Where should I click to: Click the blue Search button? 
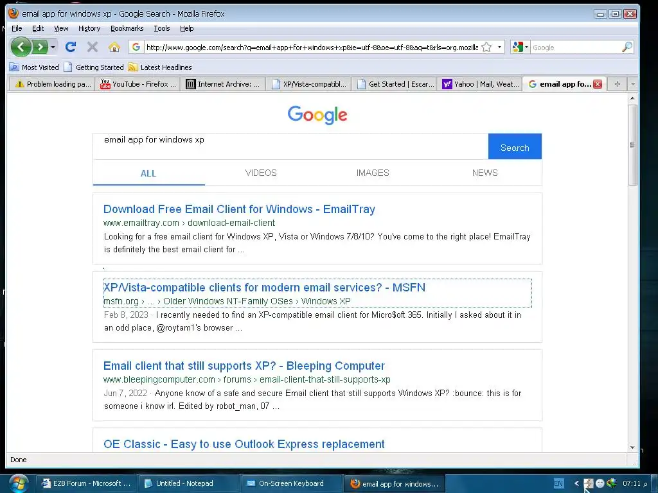515,146
